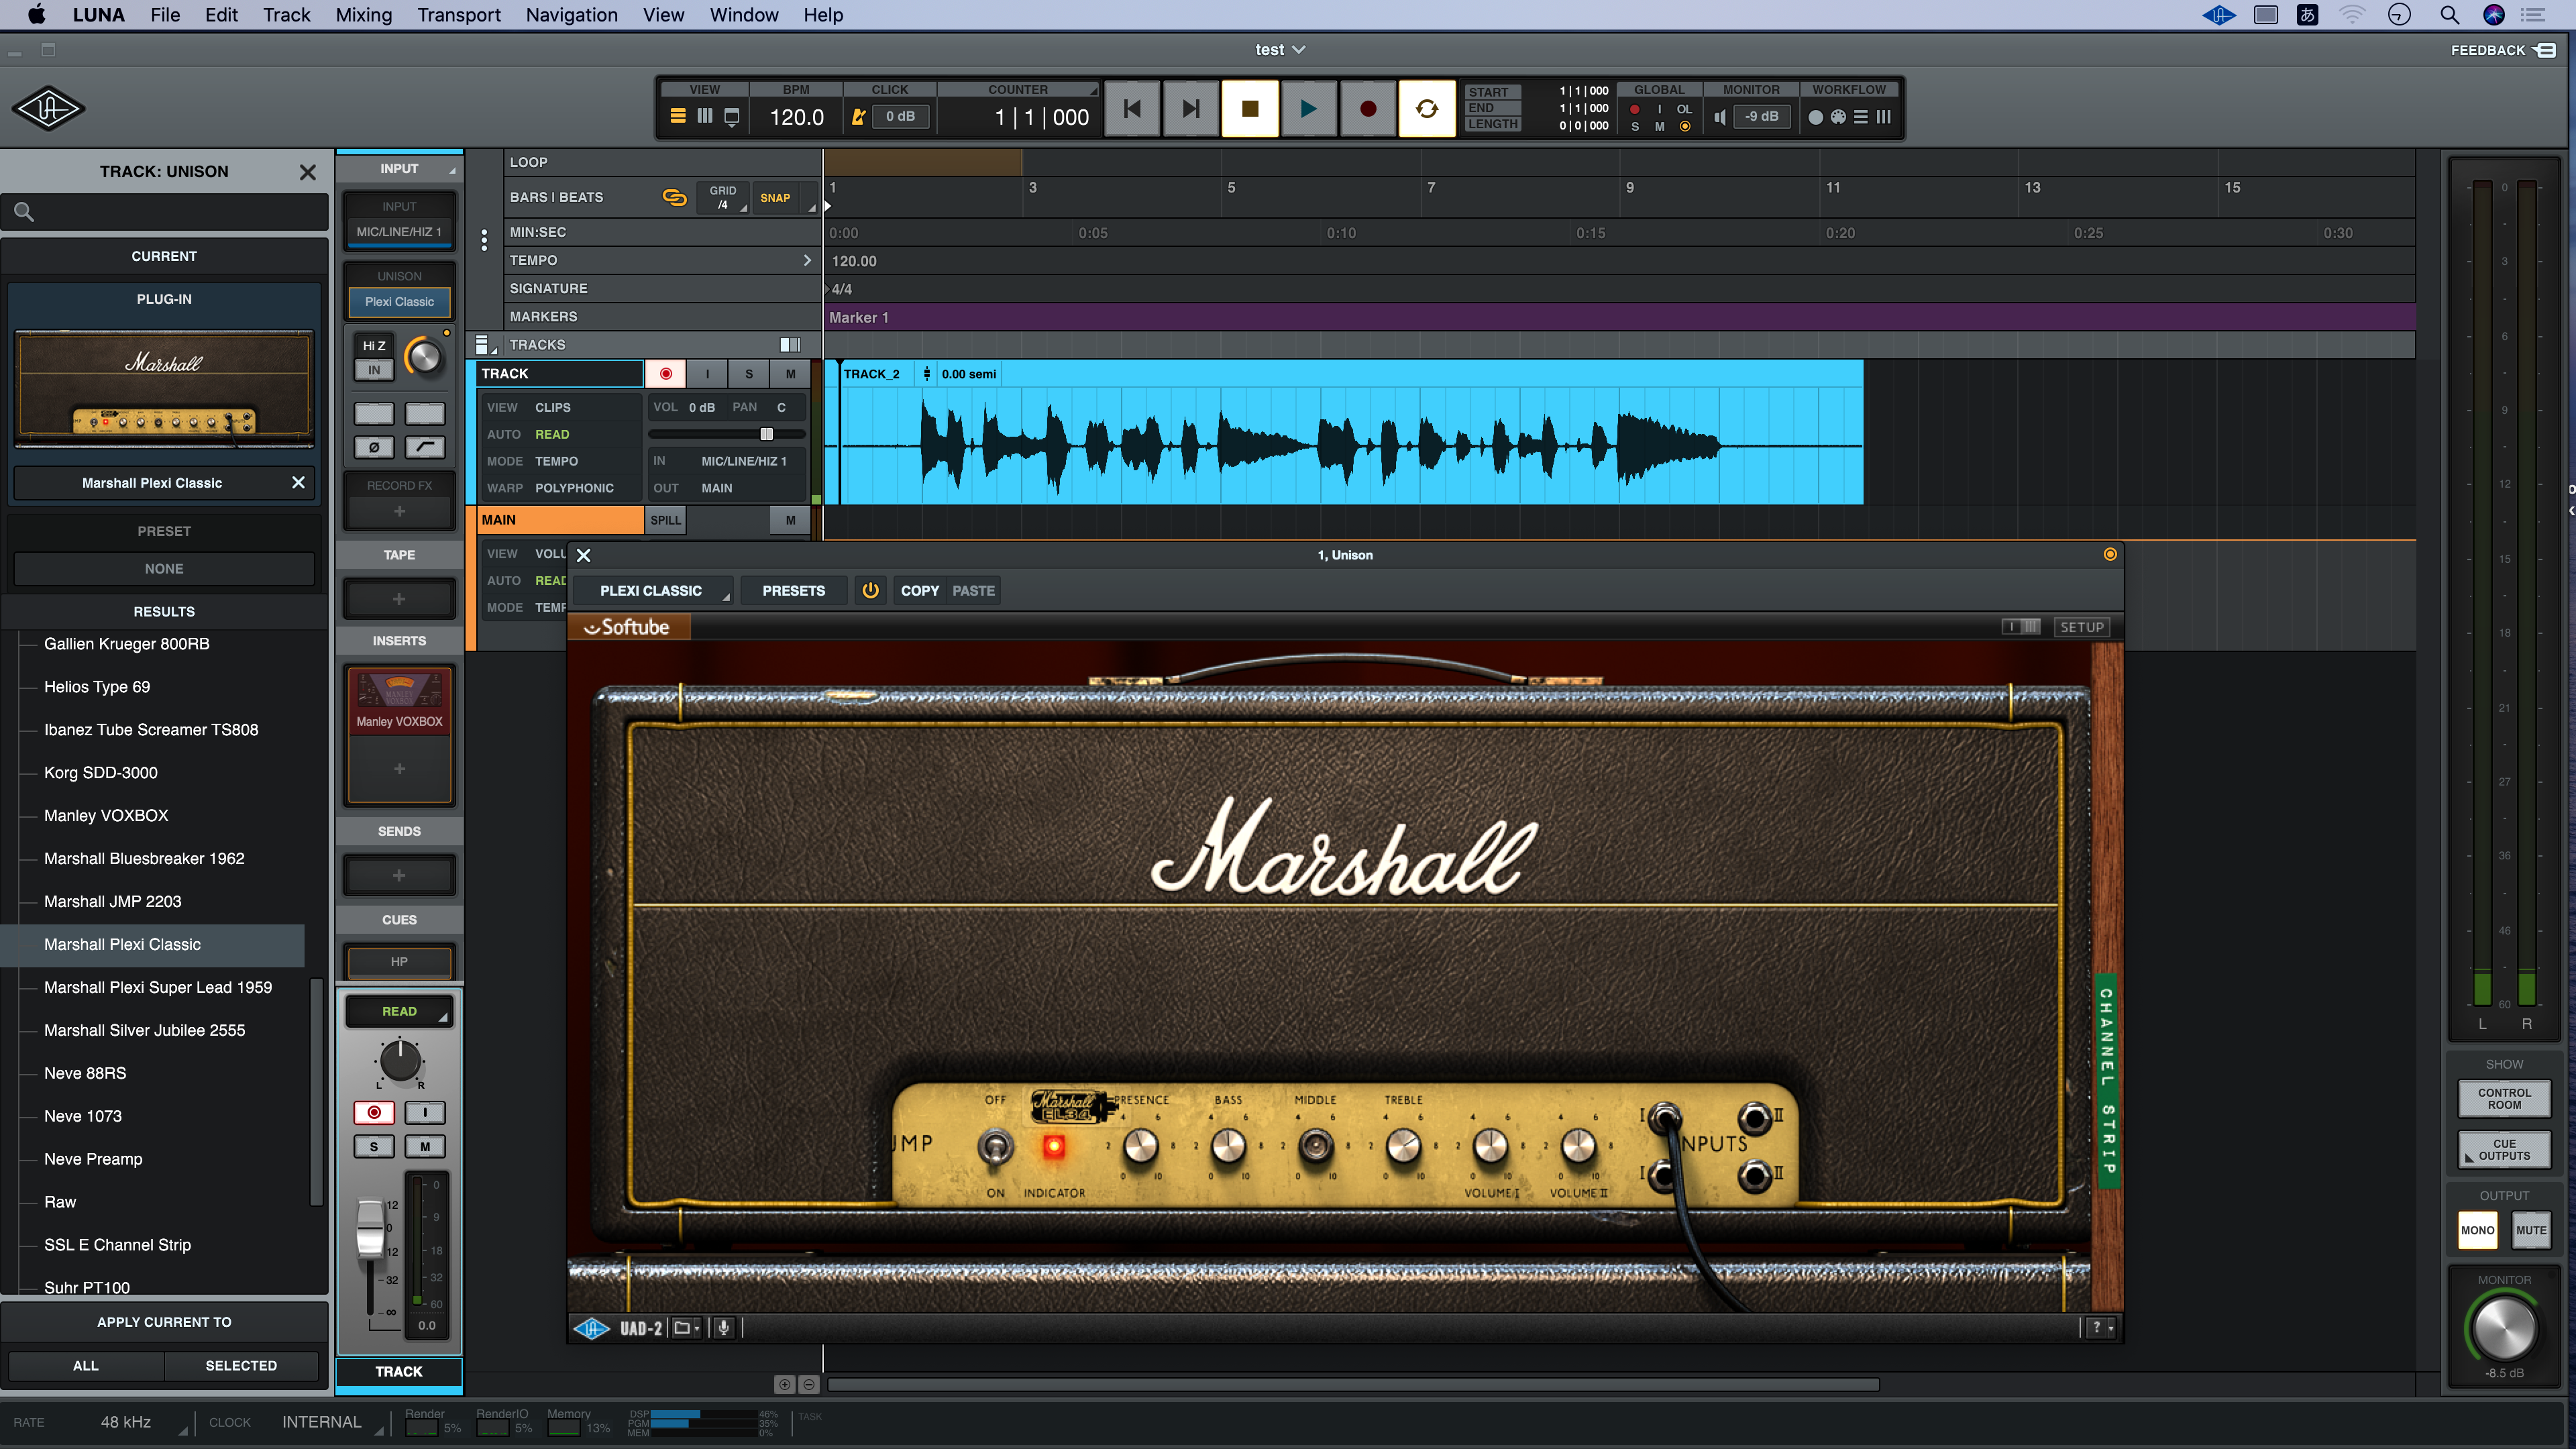Click the SETUP button
Screen dimensions: 2576x1449
2082,627
